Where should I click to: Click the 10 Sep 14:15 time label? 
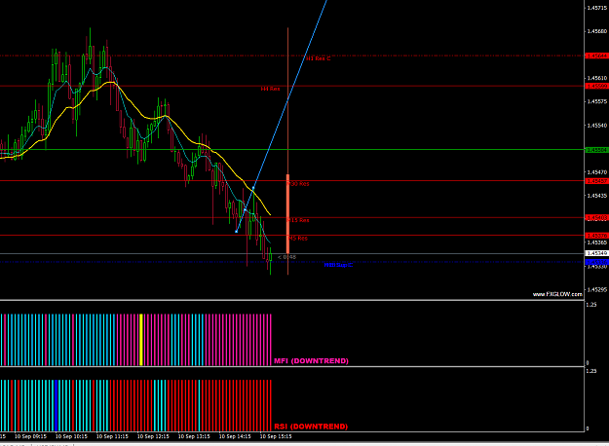pos(235,436)
